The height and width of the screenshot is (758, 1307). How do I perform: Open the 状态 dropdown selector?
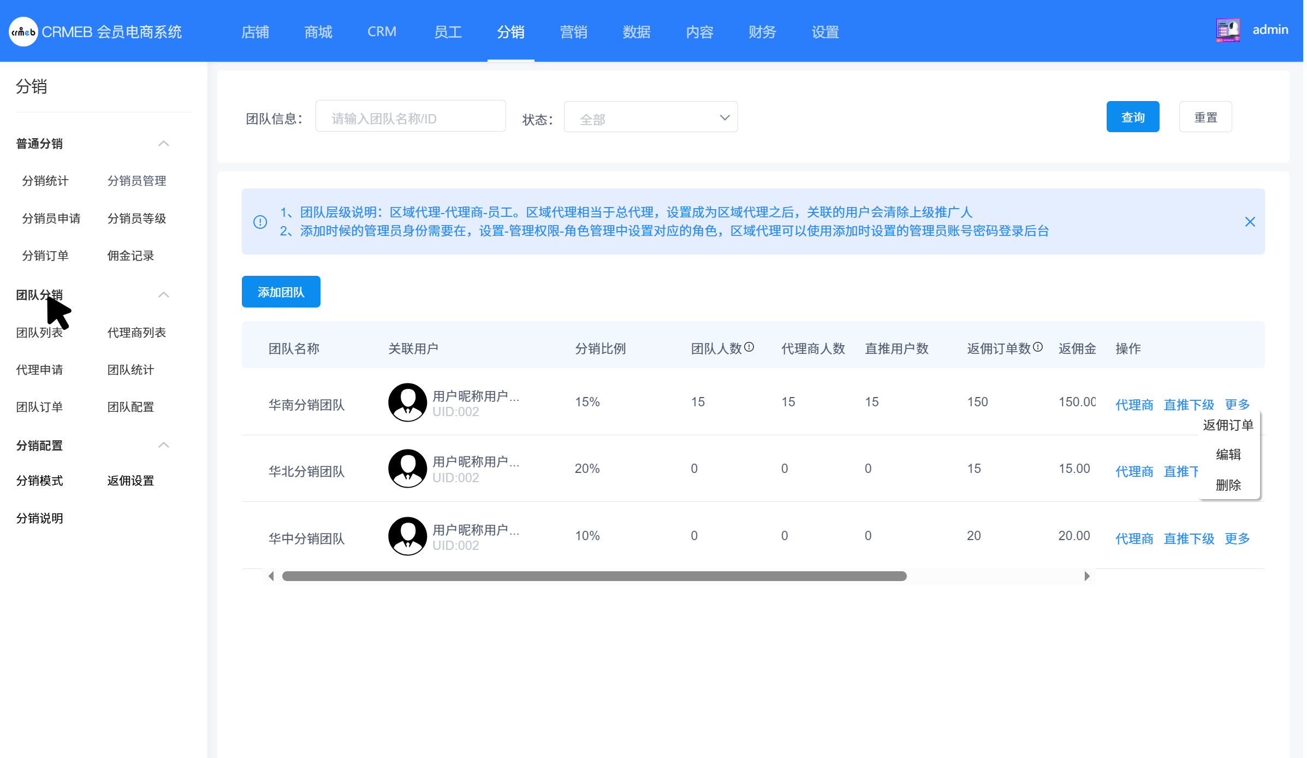pyautogui.click(x=650, y=117)
